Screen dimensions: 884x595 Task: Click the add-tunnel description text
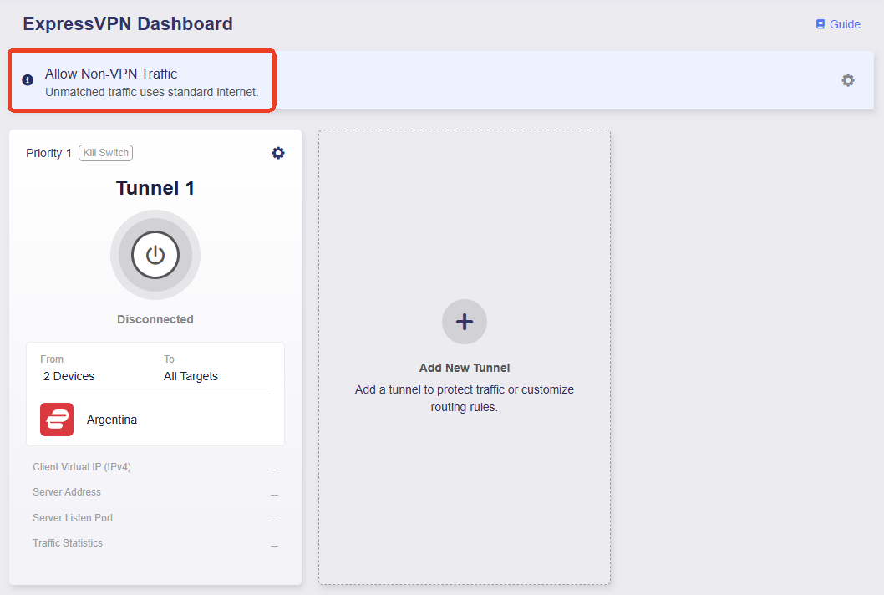[464, 398]
